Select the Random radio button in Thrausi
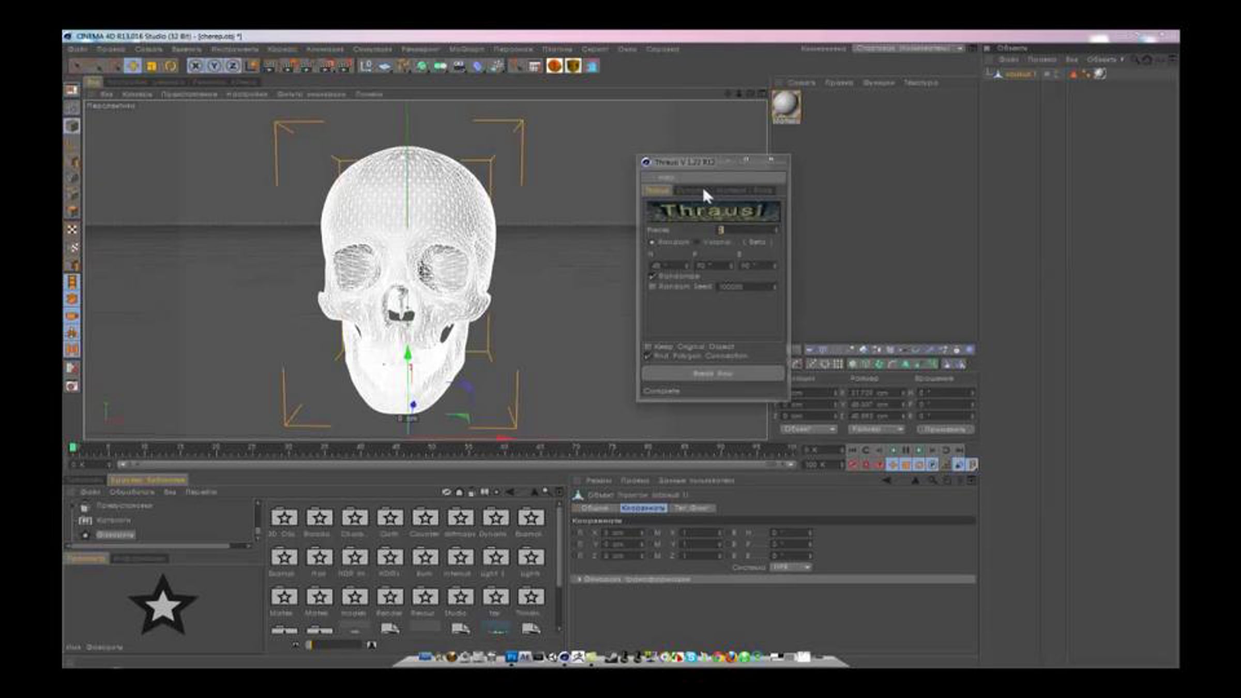The width and height of the screenshot is (1241, 698). 652,242
